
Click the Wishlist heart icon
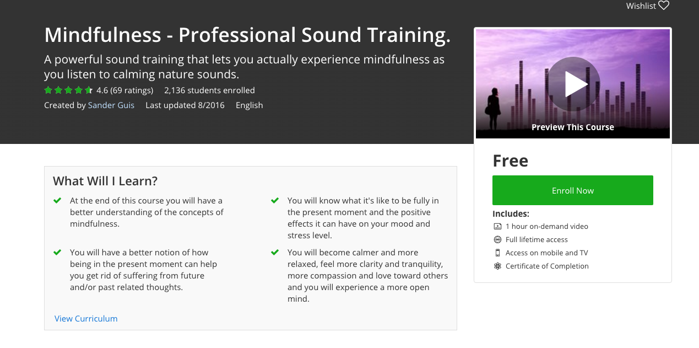664,6
